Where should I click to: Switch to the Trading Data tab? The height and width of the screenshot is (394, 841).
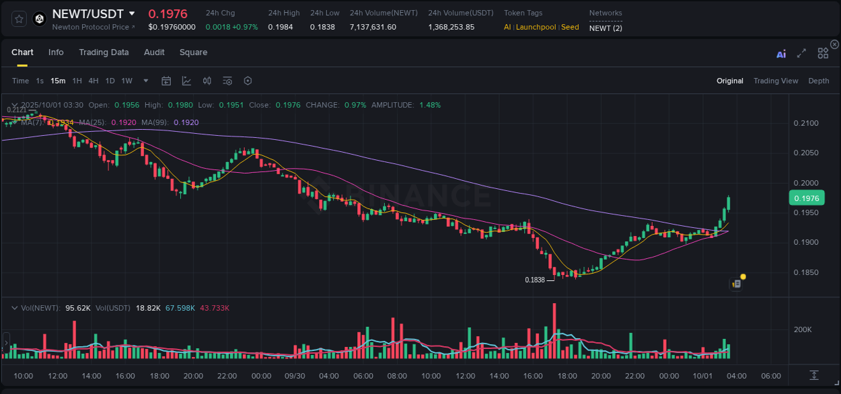[x=104, y=52]
